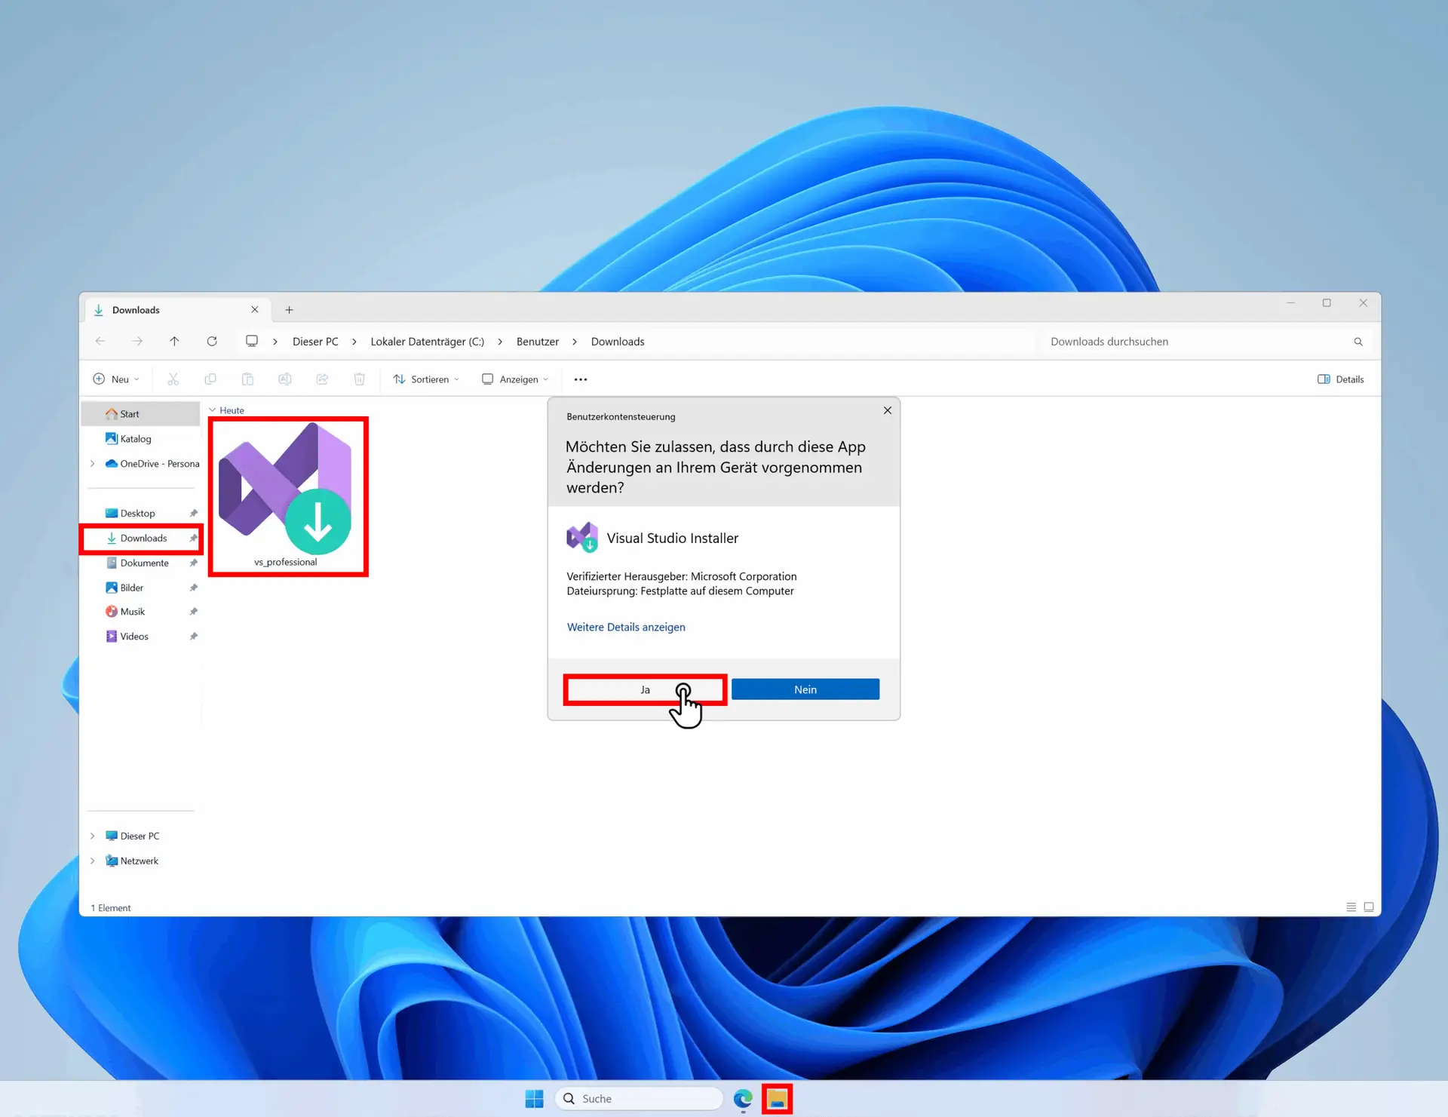1448x1117 pixels.
Task: Select Start in the navigation pane
Action: 142,414
